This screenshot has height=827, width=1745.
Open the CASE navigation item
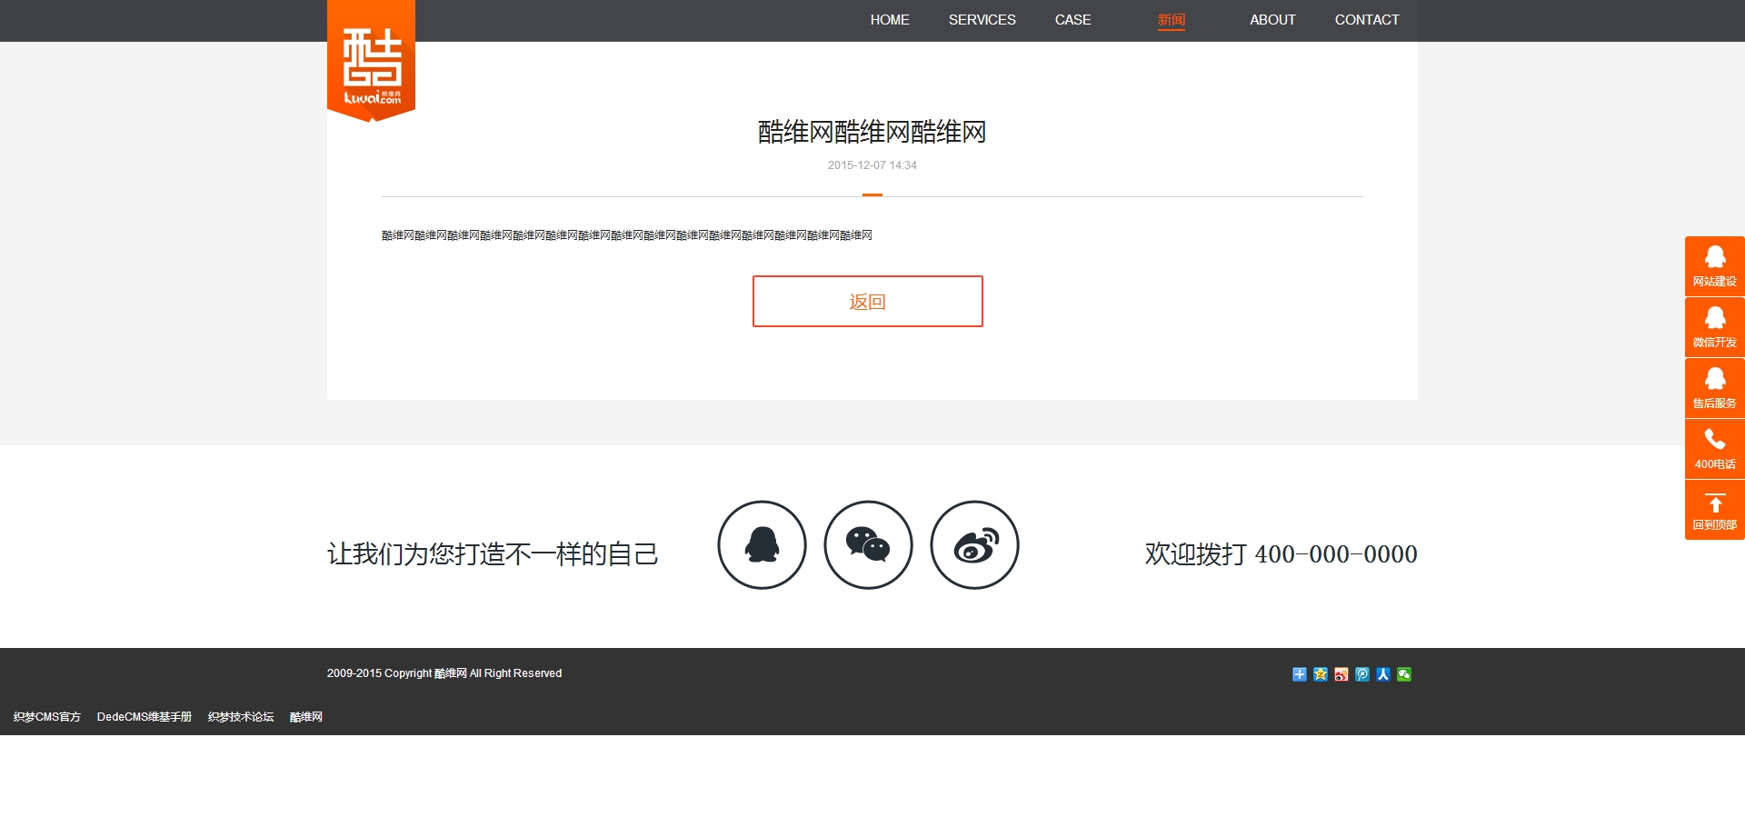pyautogui.click(x=1072, y=20)
